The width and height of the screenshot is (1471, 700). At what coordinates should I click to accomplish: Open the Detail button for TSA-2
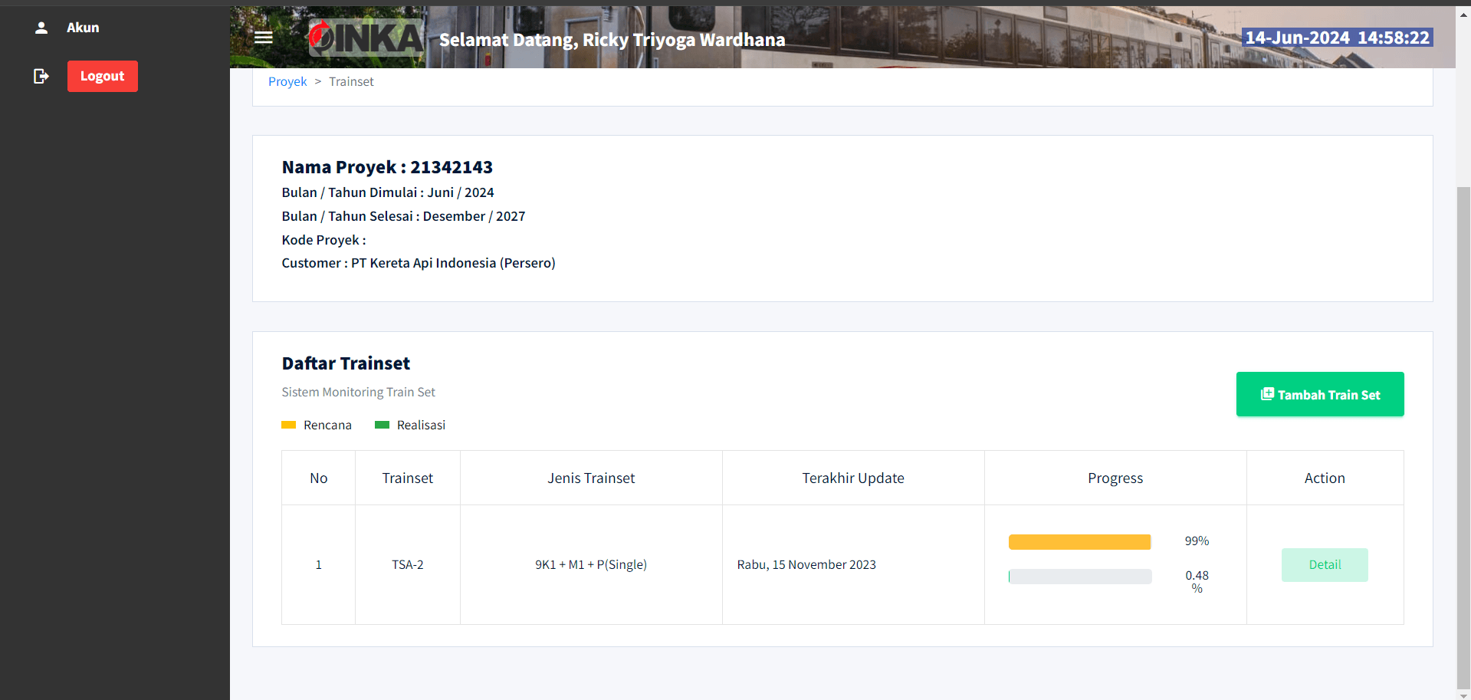click(x=1324, y=565)
